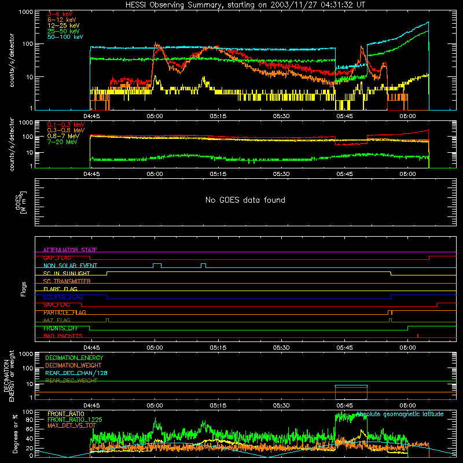Screen dimensions: 463x463
Task: Select the REAR_DEC_WEIGHT legend label
Action: tap(71, 381)
